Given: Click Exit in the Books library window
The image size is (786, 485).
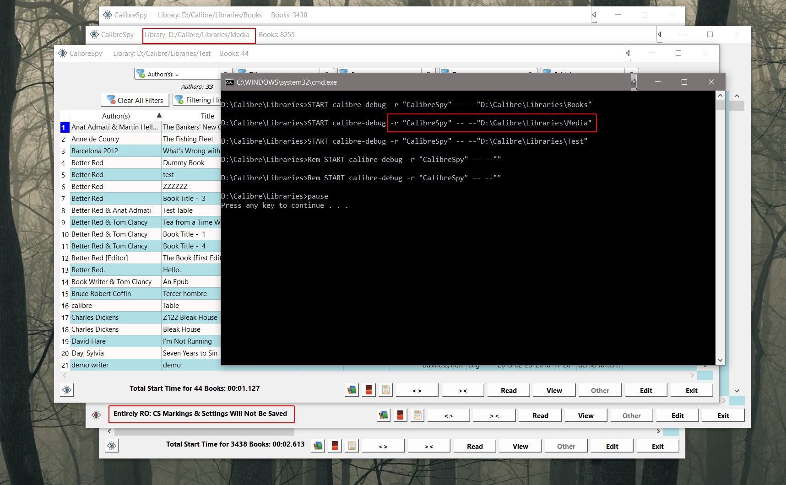Looking at the screenshot, I should click(x=658, y=446).
